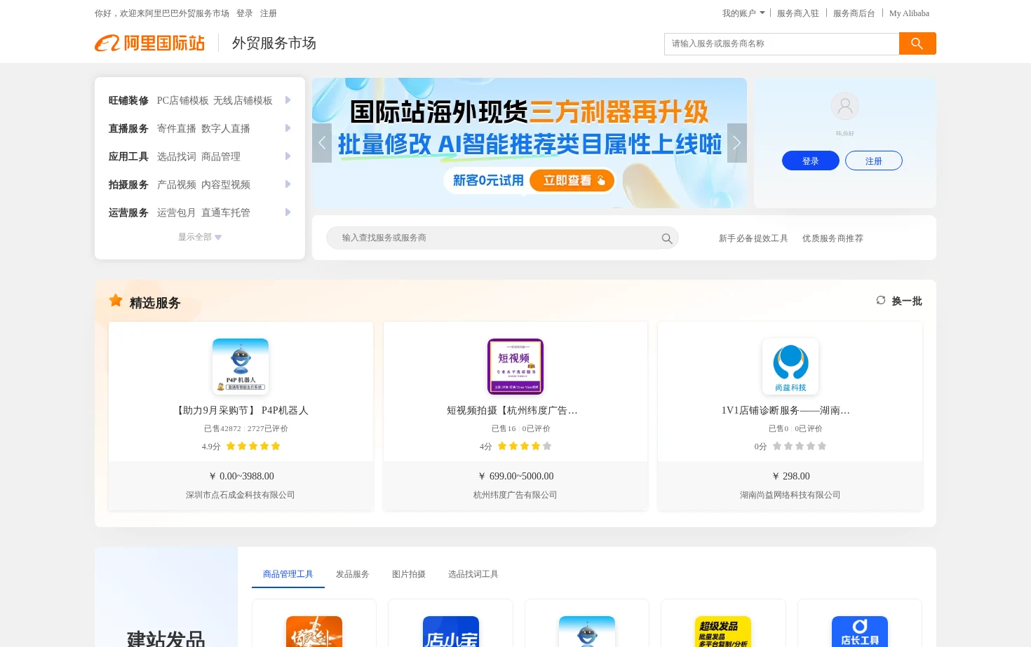Expand the 拍摄服务 category arrow

point(288,184)
